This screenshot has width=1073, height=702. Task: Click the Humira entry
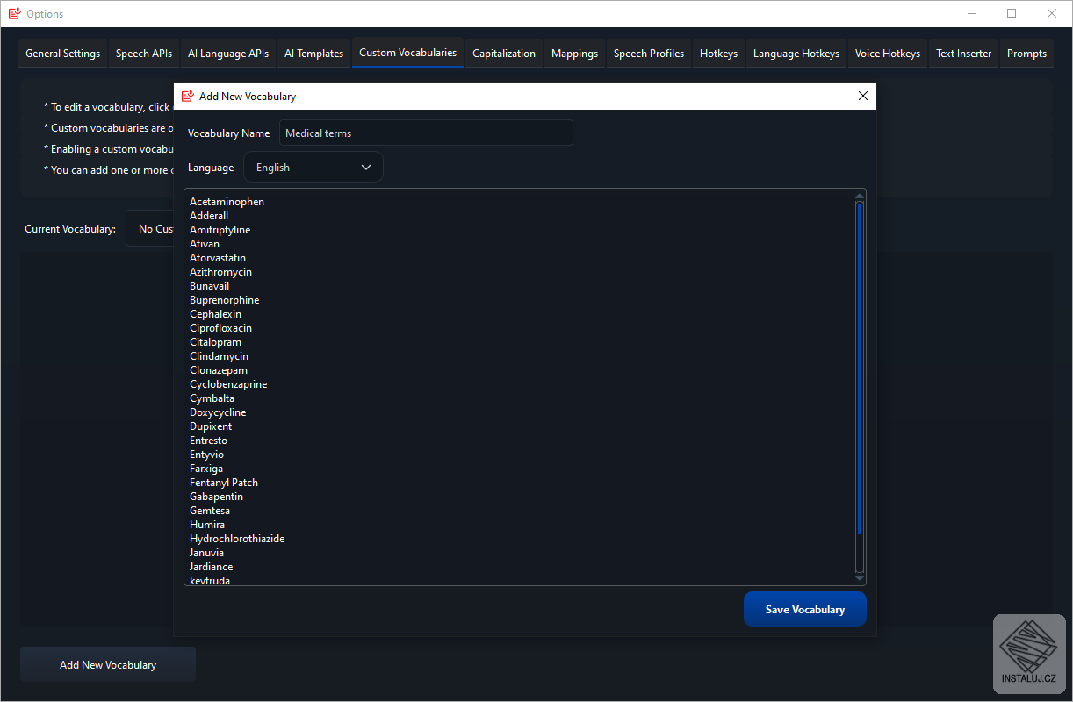point(207,525)
